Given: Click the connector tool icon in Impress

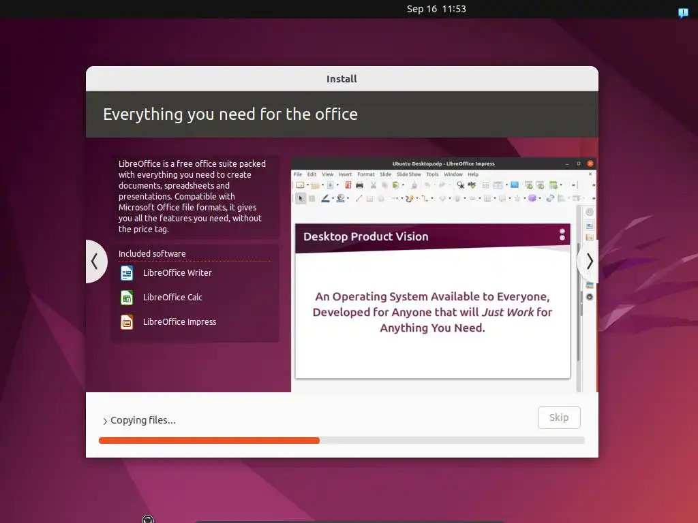Looking at the screenshot, I should (425, 198).
